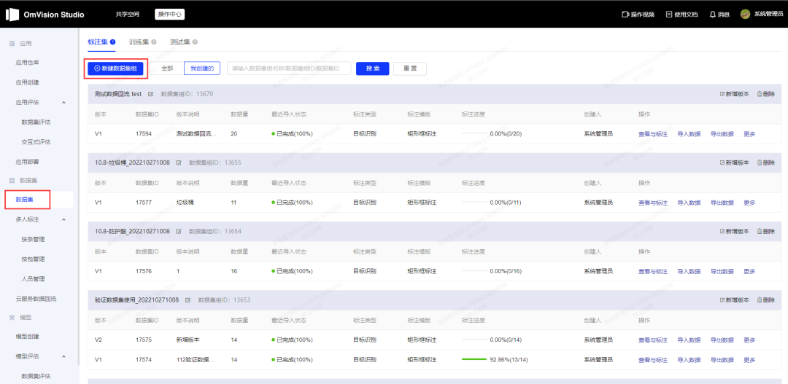The width and height of the screenshot is (788, 384).
Task: Click edit icon next to 测试数据回流 test
Action: pos(151,94)
